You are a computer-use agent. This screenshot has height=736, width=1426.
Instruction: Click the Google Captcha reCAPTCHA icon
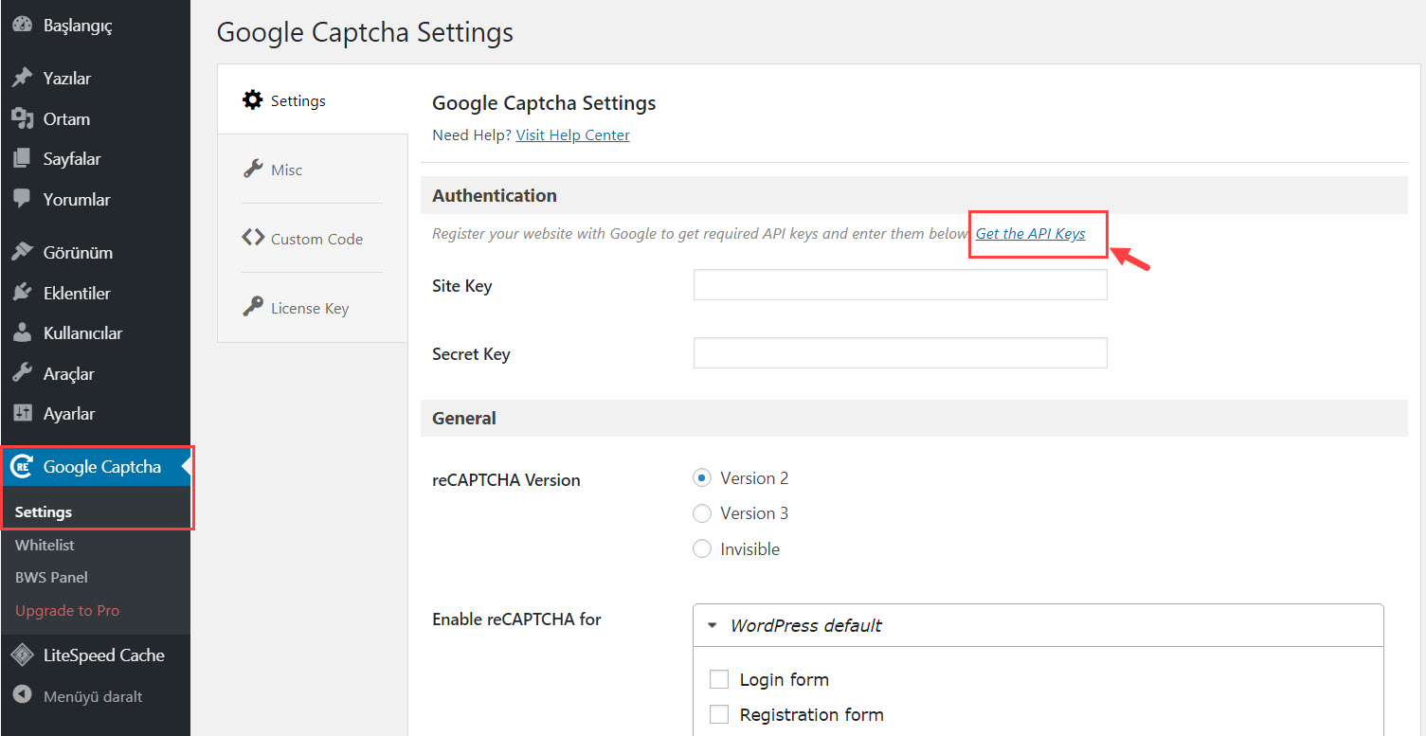22,467
